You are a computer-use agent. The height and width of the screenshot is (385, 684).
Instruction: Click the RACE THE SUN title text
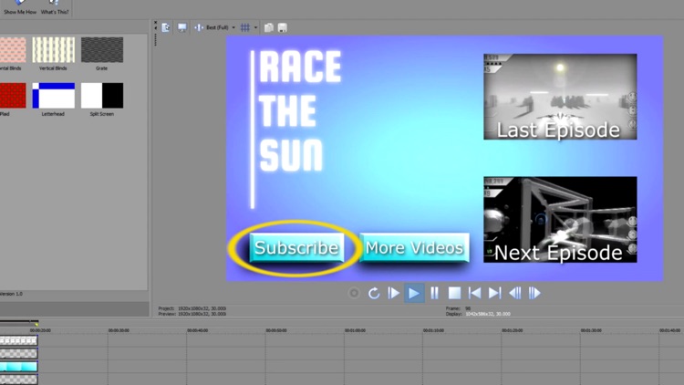[300, 111]
